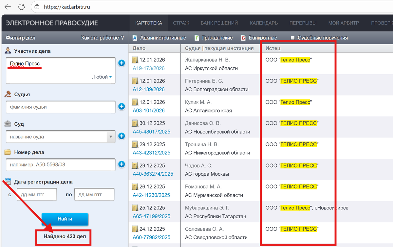The image size is (393, 247).
Task: Filter by Гражданские cases label
Action: pyautogui.click(x=217, y=38)
